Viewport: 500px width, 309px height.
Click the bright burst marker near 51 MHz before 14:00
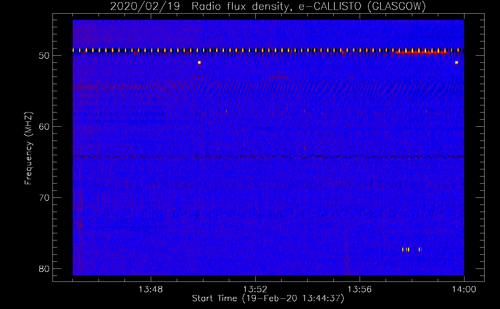tap(456, 62)
